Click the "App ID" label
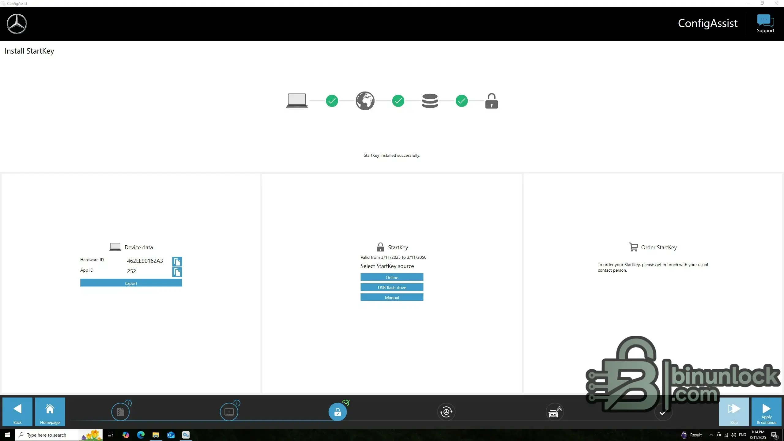Screen dimensions: 784x441 87,270
